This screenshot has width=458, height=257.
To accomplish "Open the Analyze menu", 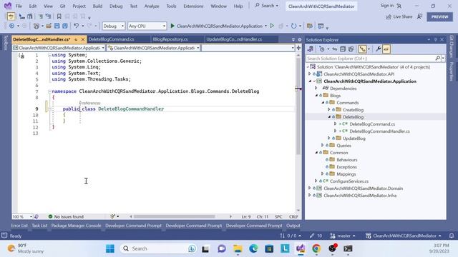I will tap(152, 6).
